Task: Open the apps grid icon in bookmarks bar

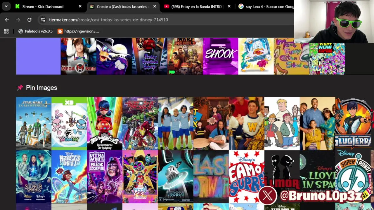Action: pyautogui.click(x=6, y=31)
